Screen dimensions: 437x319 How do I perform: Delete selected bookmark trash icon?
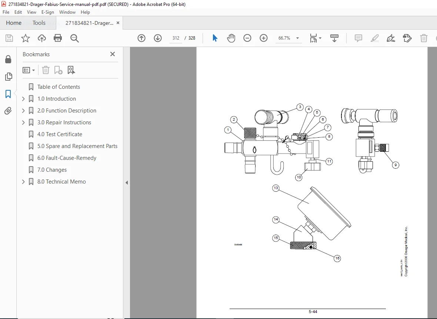(x=46, y=70)
